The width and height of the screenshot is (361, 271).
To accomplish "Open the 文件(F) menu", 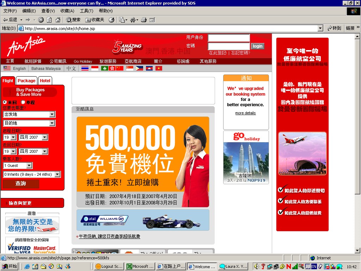I will (x=10, y=11).
